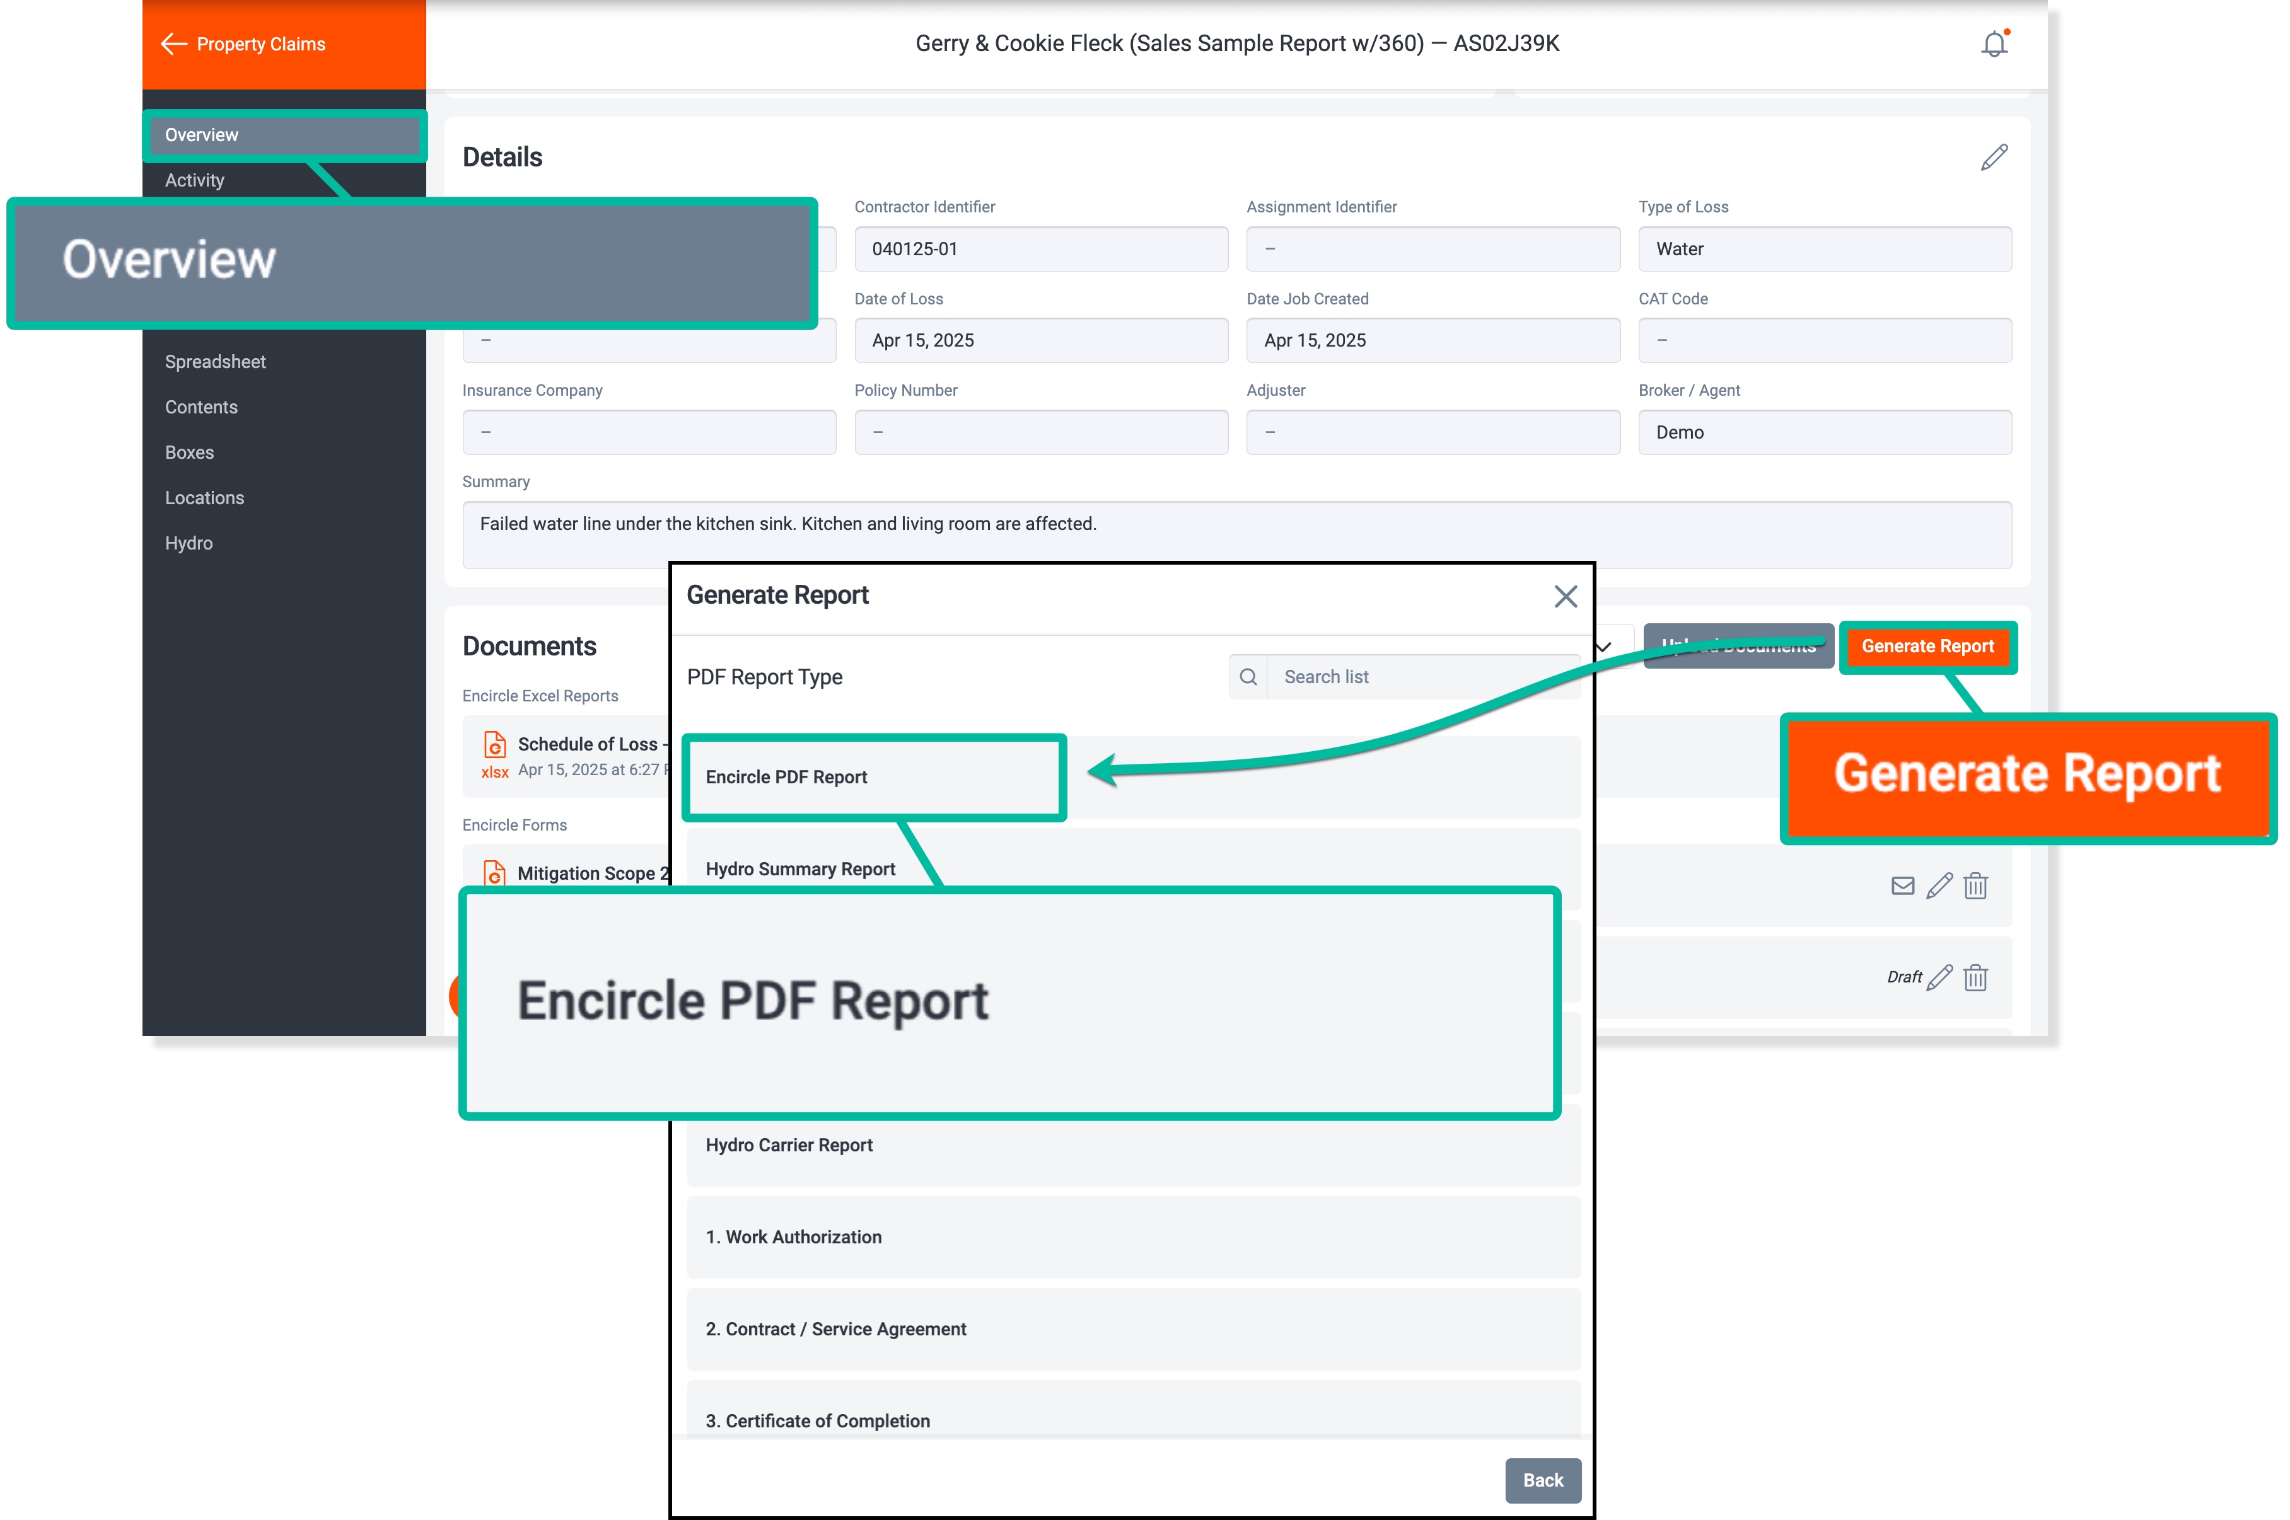Click the 'Encircle Excel Reports' label
2290x1520 pixels.
(x=540, y=696)
